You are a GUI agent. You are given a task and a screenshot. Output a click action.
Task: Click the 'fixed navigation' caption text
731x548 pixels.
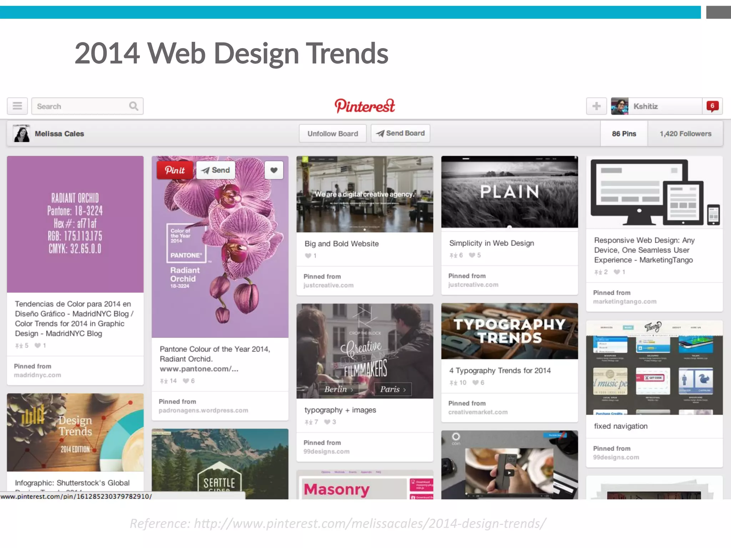point(621,426)
